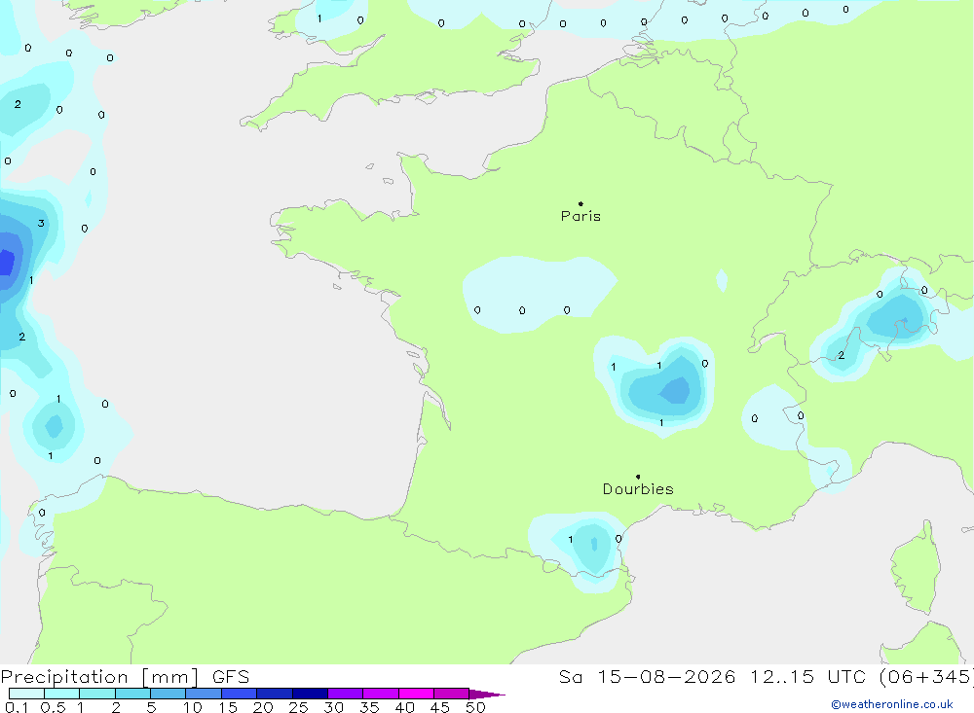Select the Paris location dot marker

click(x=581, y=203)
